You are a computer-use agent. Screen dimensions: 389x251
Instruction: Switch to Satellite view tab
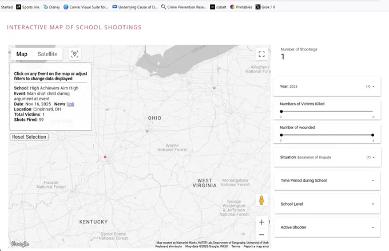point(47,54)
